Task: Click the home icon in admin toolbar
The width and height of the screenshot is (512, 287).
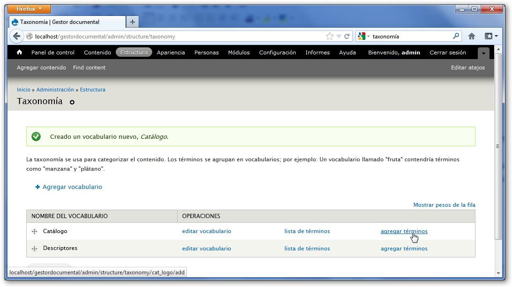Action: click(20, 53)
